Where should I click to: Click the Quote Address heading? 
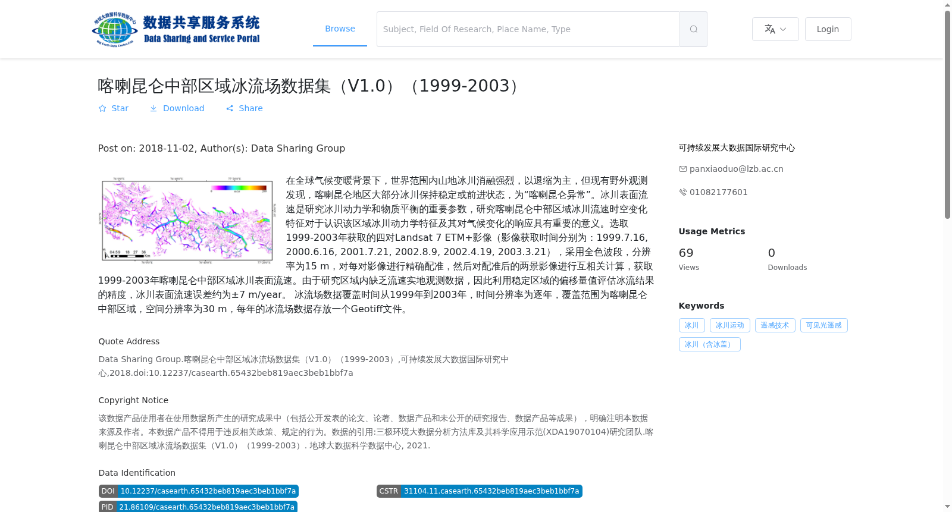click(x=129, y=341)
